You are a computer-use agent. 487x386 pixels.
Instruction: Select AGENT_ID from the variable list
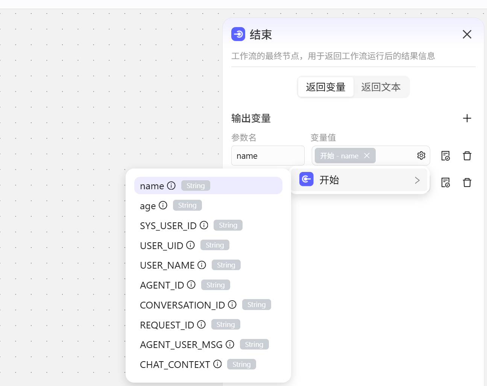tap(162, 285)
